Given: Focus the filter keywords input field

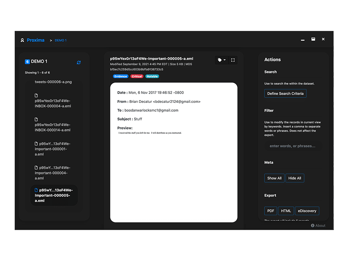Looking at the screenshot, I should 293,146.
